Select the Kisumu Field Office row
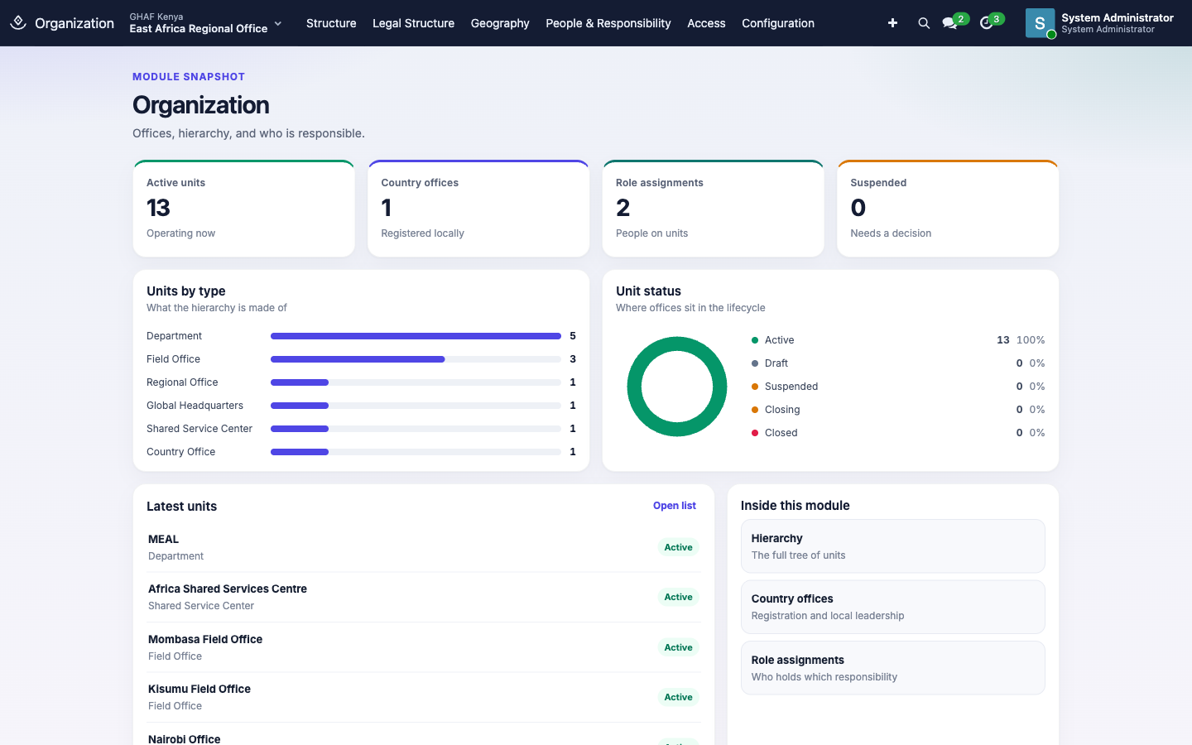This screenshot has width=1192, height=745. 423,697
